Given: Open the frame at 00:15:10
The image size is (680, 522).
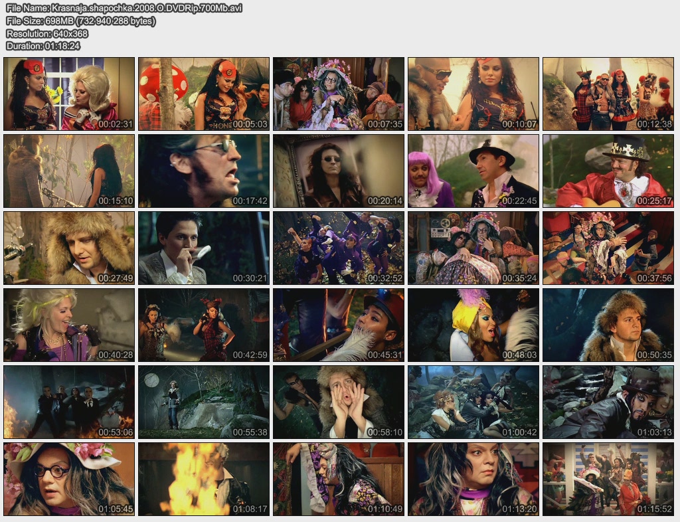Looking at the screenshot, I should (x=69, y=171).
